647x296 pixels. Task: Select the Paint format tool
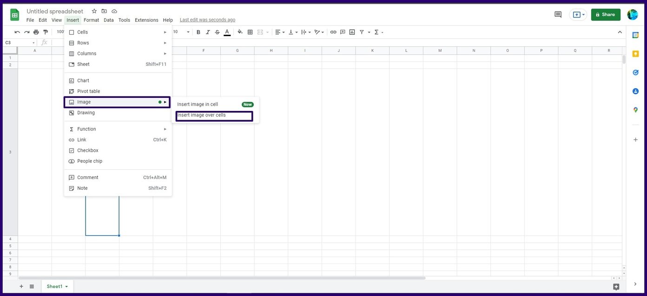[46, 32]
